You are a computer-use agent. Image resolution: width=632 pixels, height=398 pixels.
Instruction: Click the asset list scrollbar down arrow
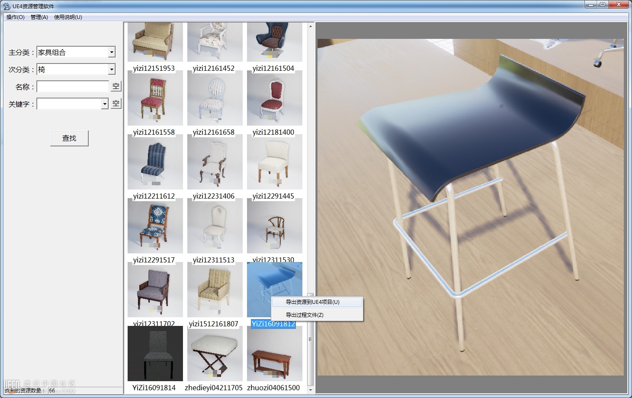click(310, 390)
